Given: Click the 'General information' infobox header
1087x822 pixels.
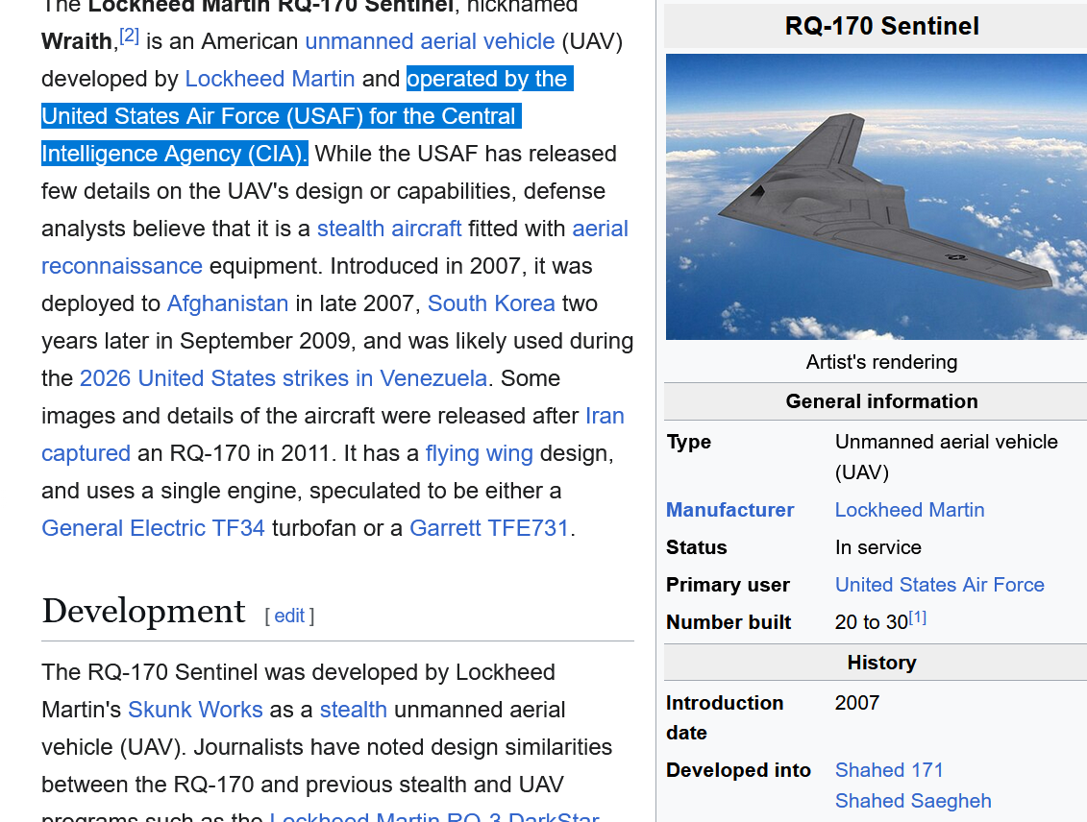Looking at the screenshot, I should pos(881,401).
